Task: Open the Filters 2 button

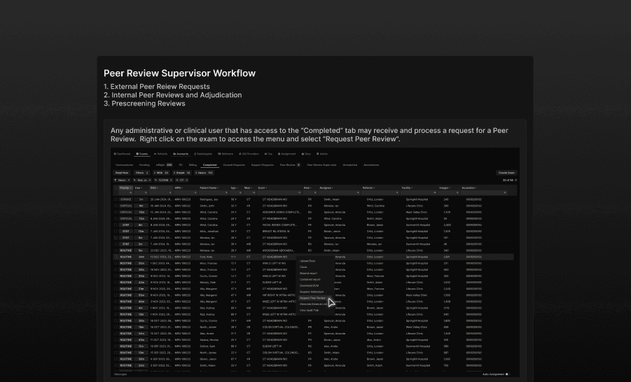Action: [x=142, y=173]
